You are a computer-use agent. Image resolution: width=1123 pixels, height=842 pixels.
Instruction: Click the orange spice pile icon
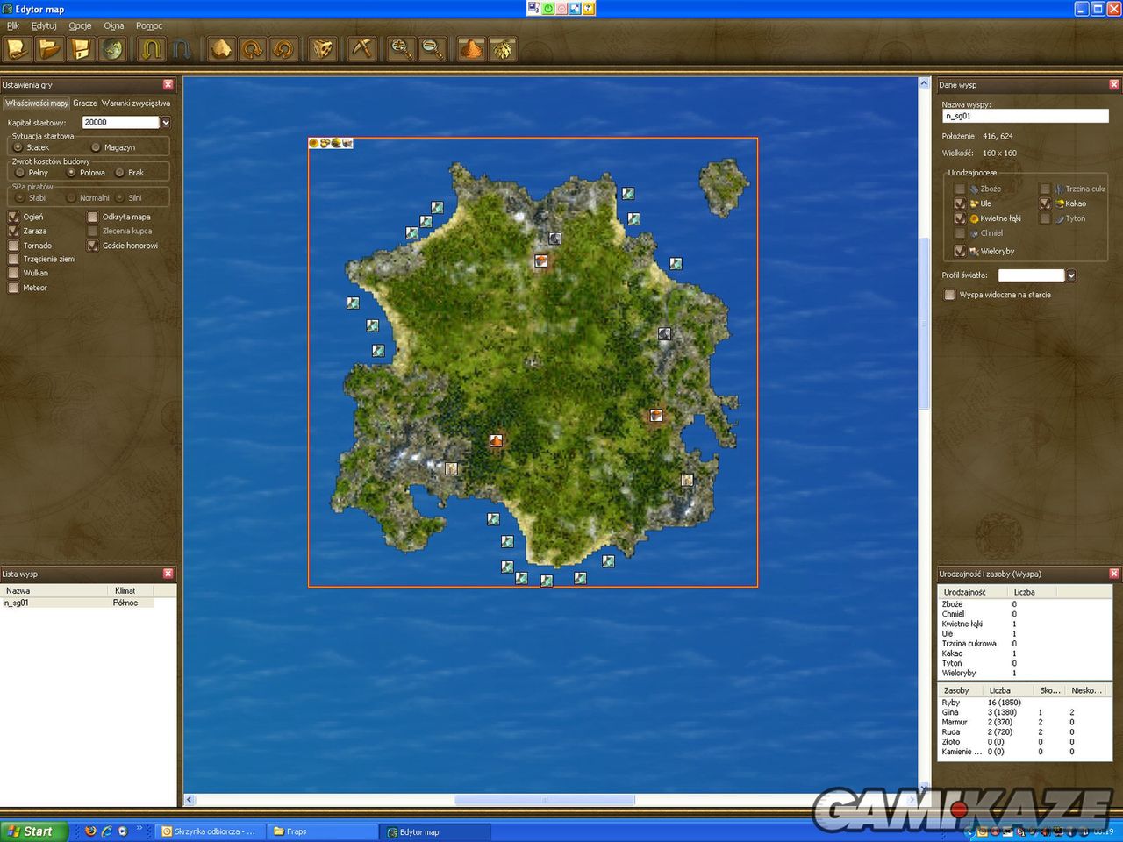click(x=471, y=48)
